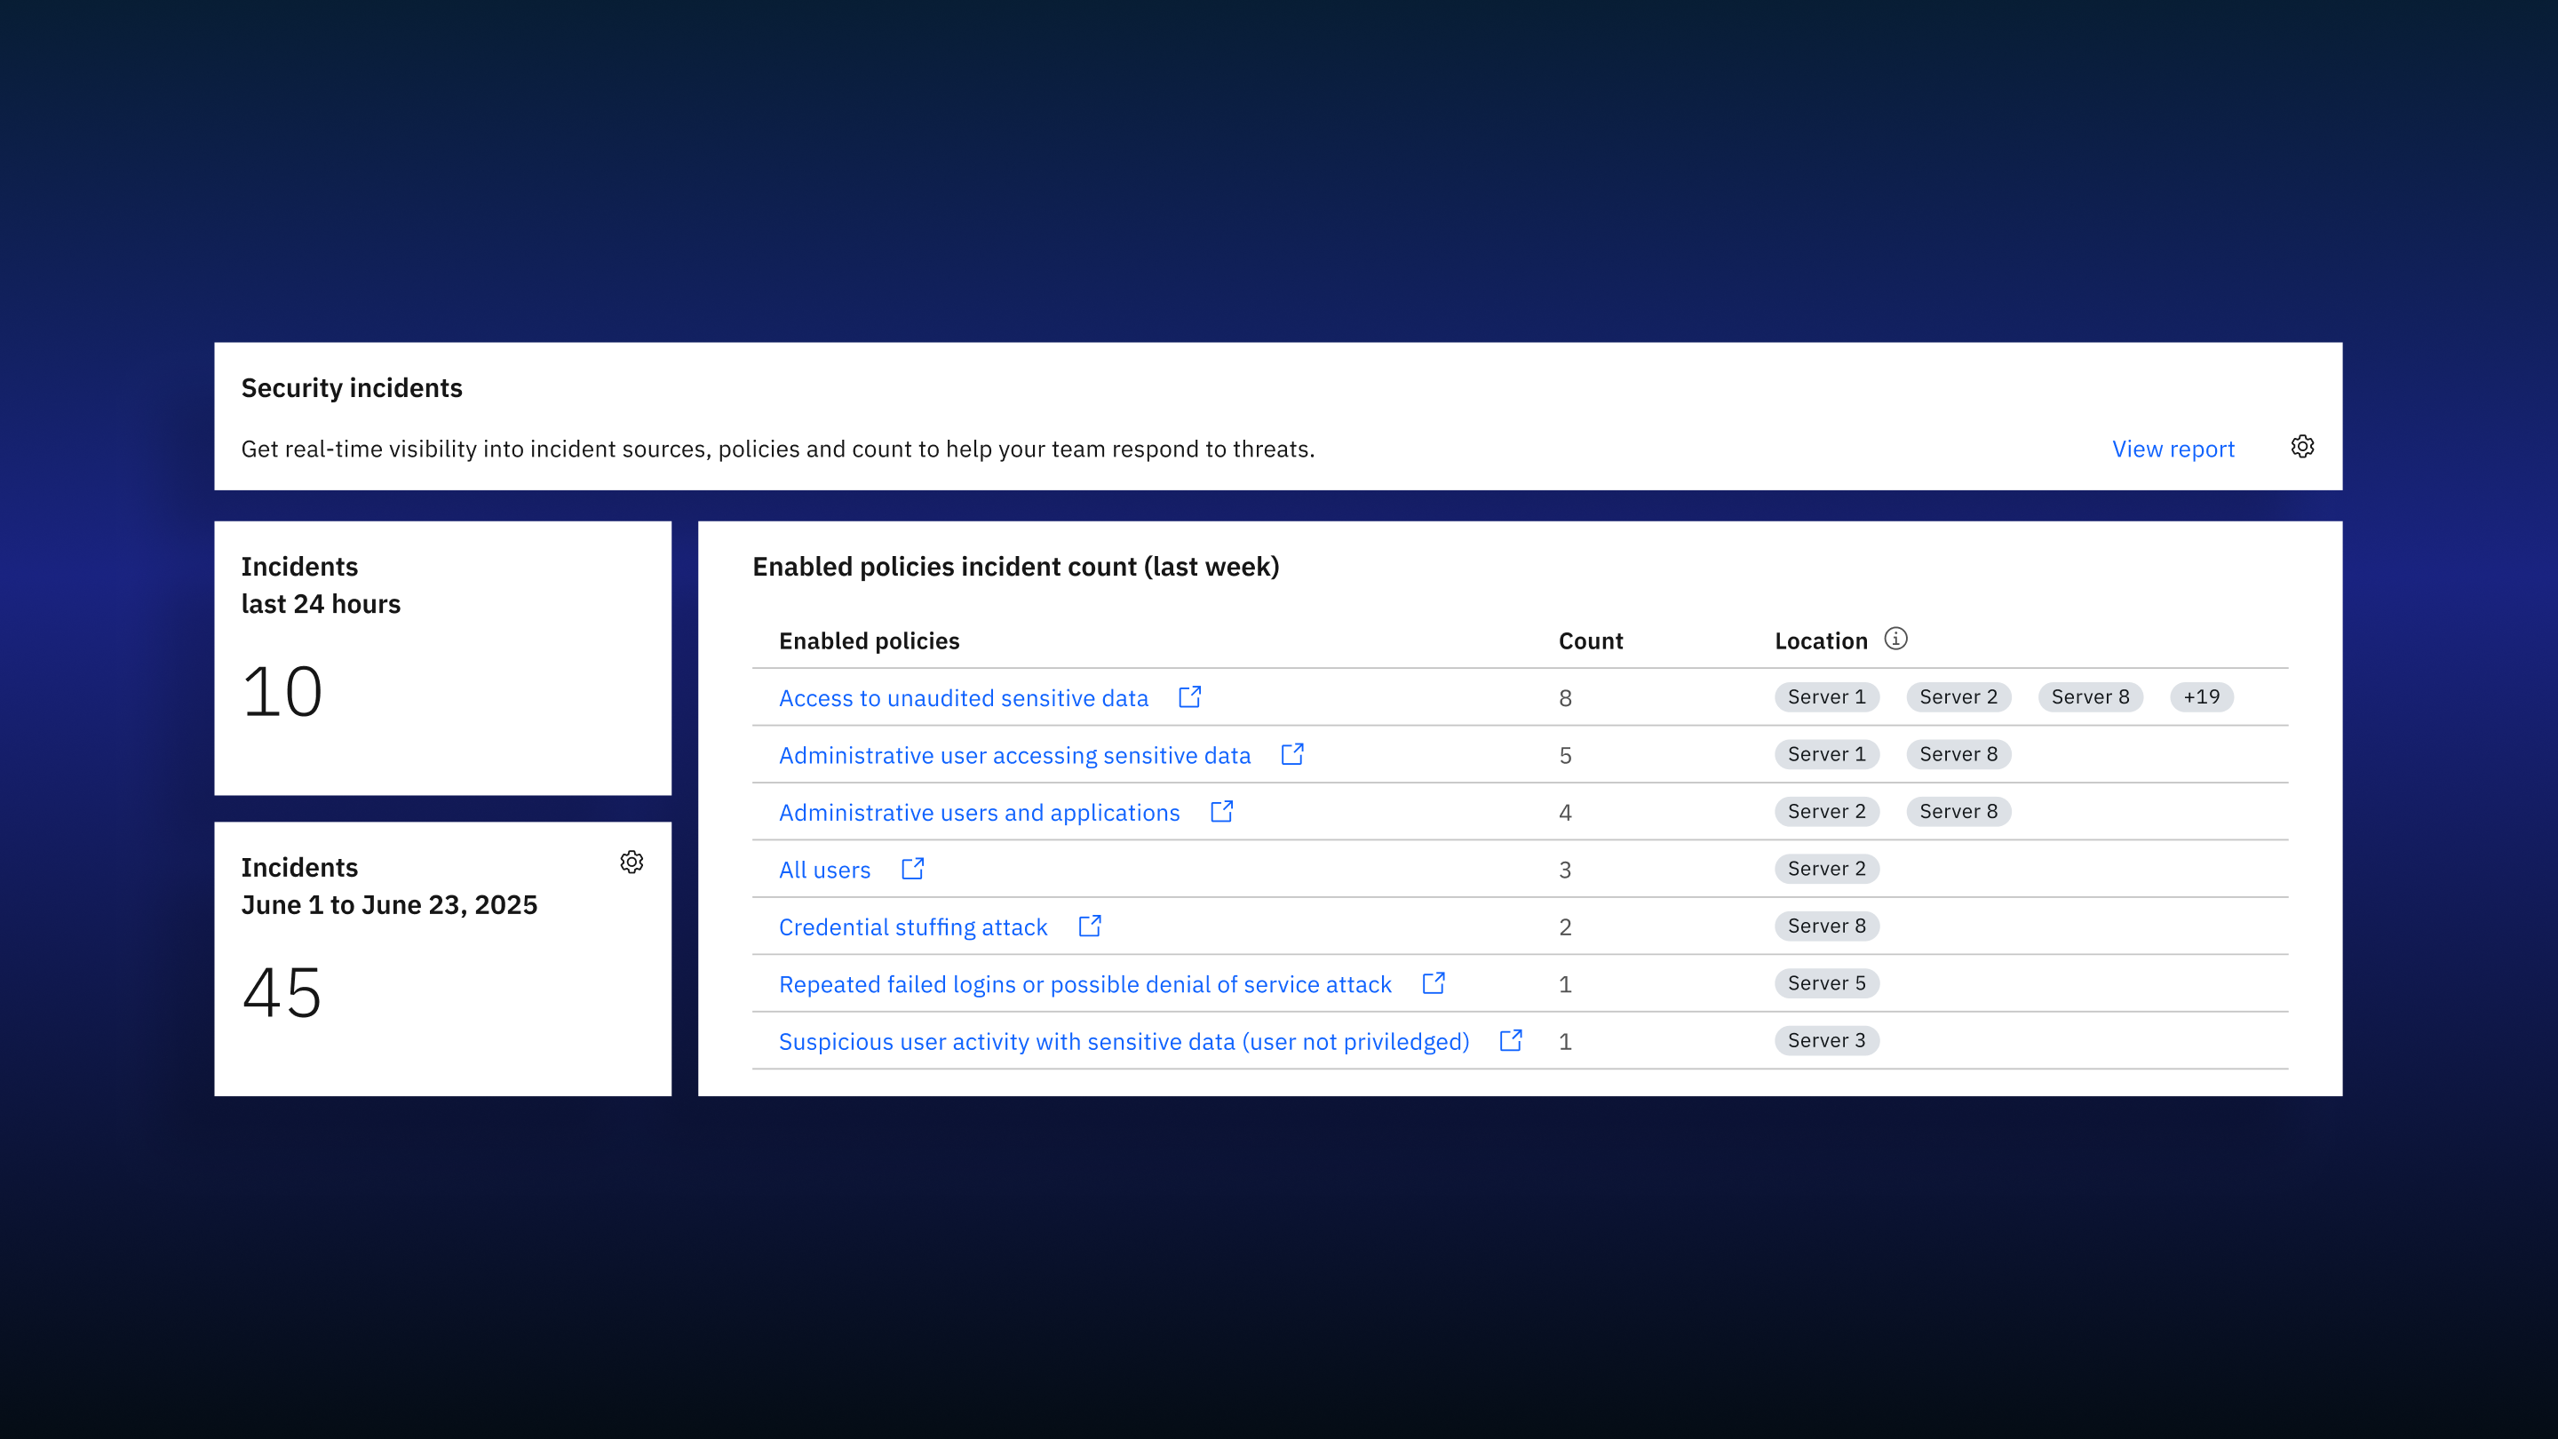
Task: Click the Location info icon
Action: click(x=1895, y=639)
